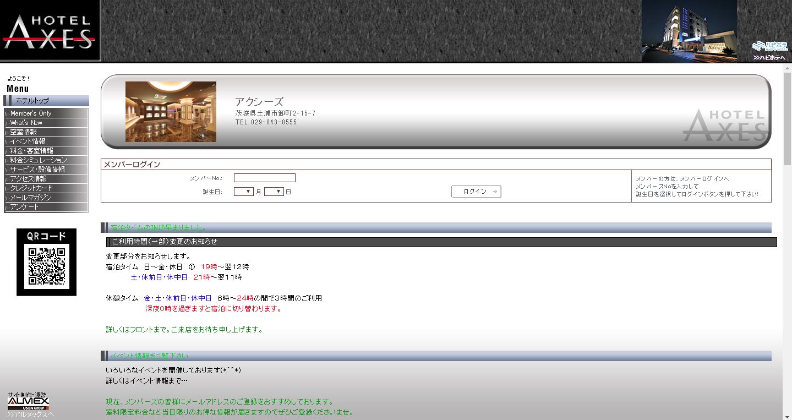Click the address 茨城県土浦市卸町2-15-7
The width and height of the screenshot is (792, 420).
point(275,113)
